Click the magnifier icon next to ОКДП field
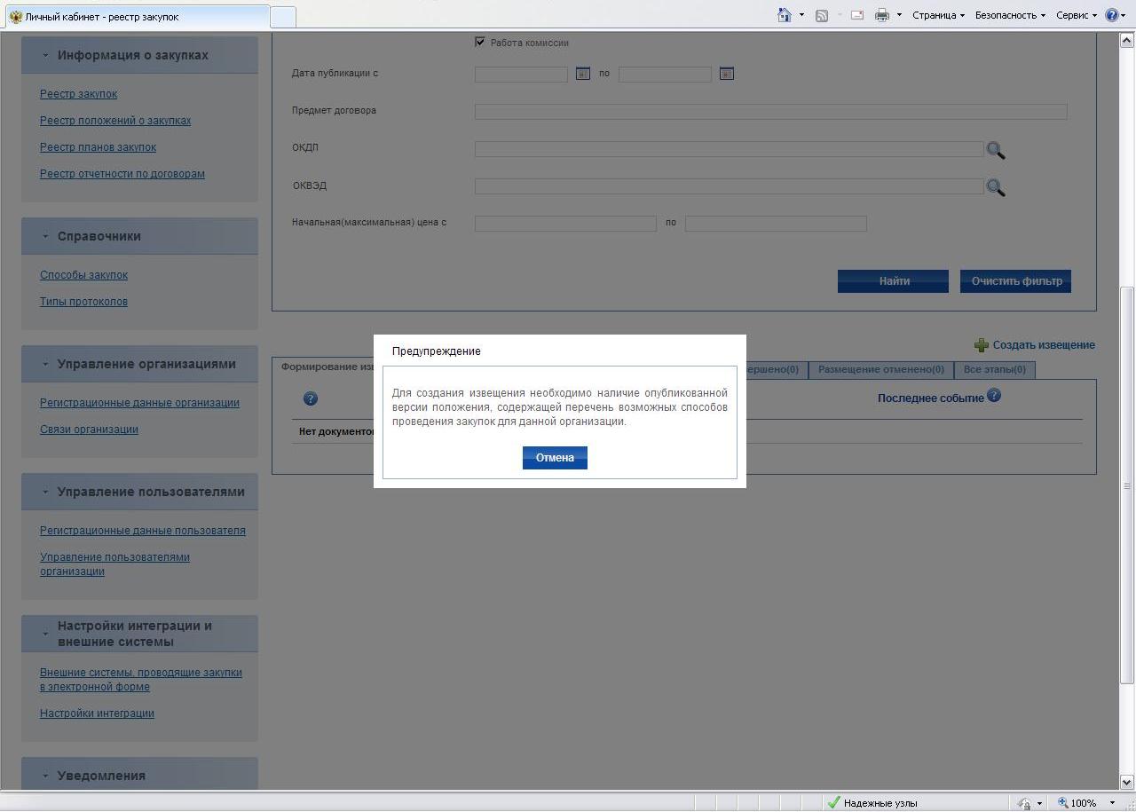 tap(995, 150)
